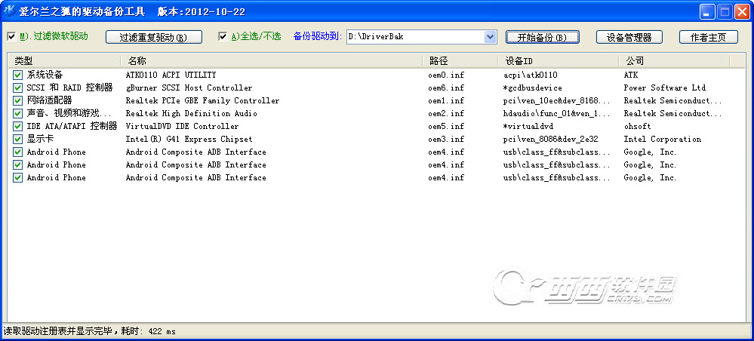
Task: Click Power Software Ltd company cell
Action: pos(664,88)
